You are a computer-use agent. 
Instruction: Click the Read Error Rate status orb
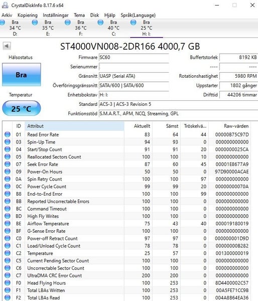coord(8,134)
